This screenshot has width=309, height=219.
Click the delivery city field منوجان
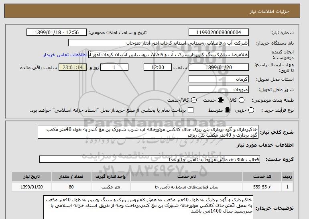pyautogui.click(x=219, y=89)
